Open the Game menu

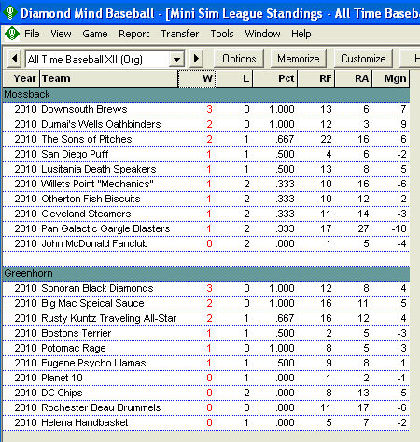coord(95,34)
